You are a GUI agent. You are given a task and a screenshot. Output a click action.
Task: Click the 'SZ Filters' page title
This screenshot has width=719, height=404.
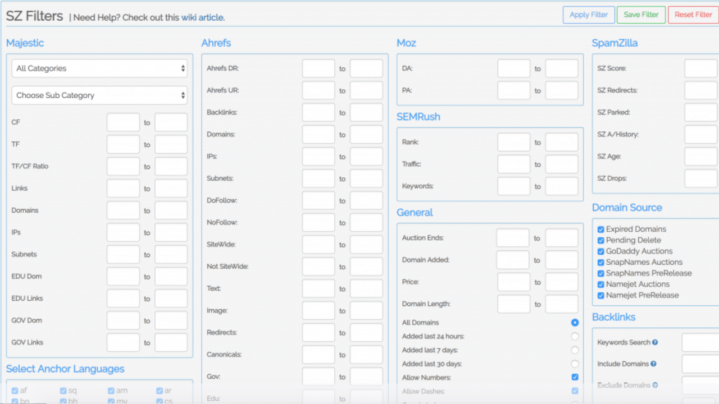coord(34,16)
